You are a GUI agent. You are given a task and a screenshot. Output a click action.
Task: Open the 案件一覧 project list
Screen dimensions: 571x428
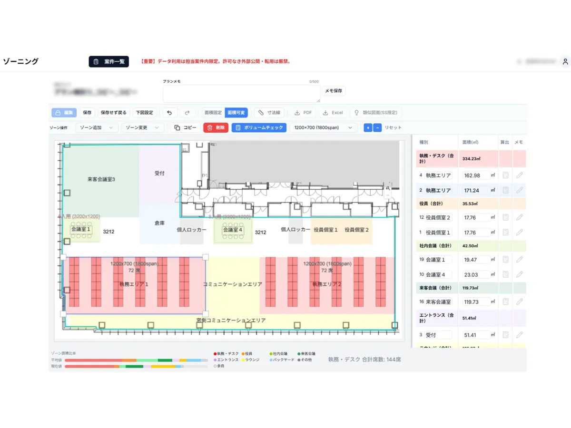108,62
